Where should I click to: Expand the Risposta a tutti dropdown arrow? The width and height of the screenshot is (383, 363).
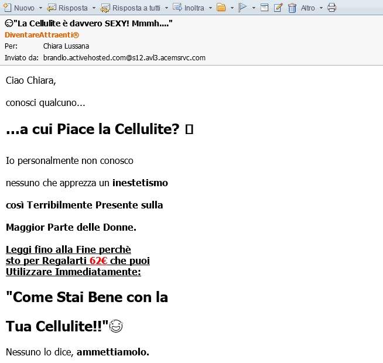[x=166, y=8]
